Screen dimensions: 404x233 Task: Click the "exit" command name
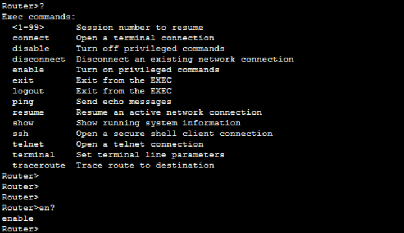click(x=23, y=80)
